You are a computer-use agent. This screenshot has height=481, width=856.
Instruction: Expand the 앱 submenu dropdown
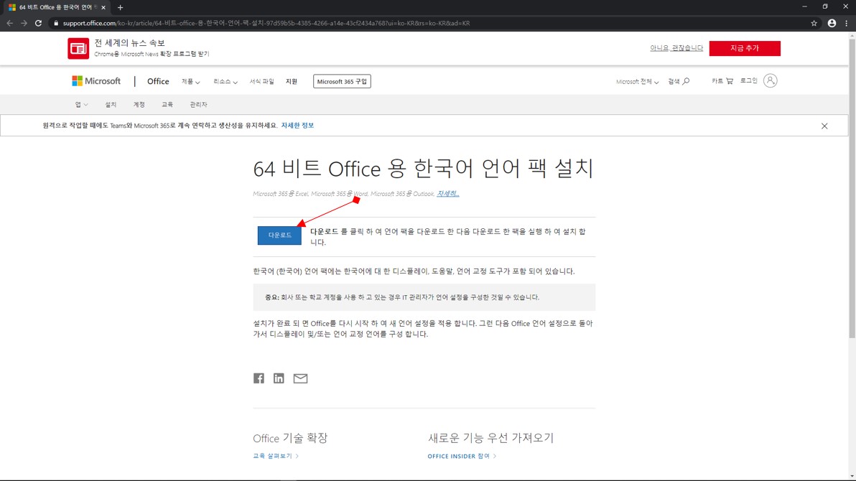click(81, 104)
